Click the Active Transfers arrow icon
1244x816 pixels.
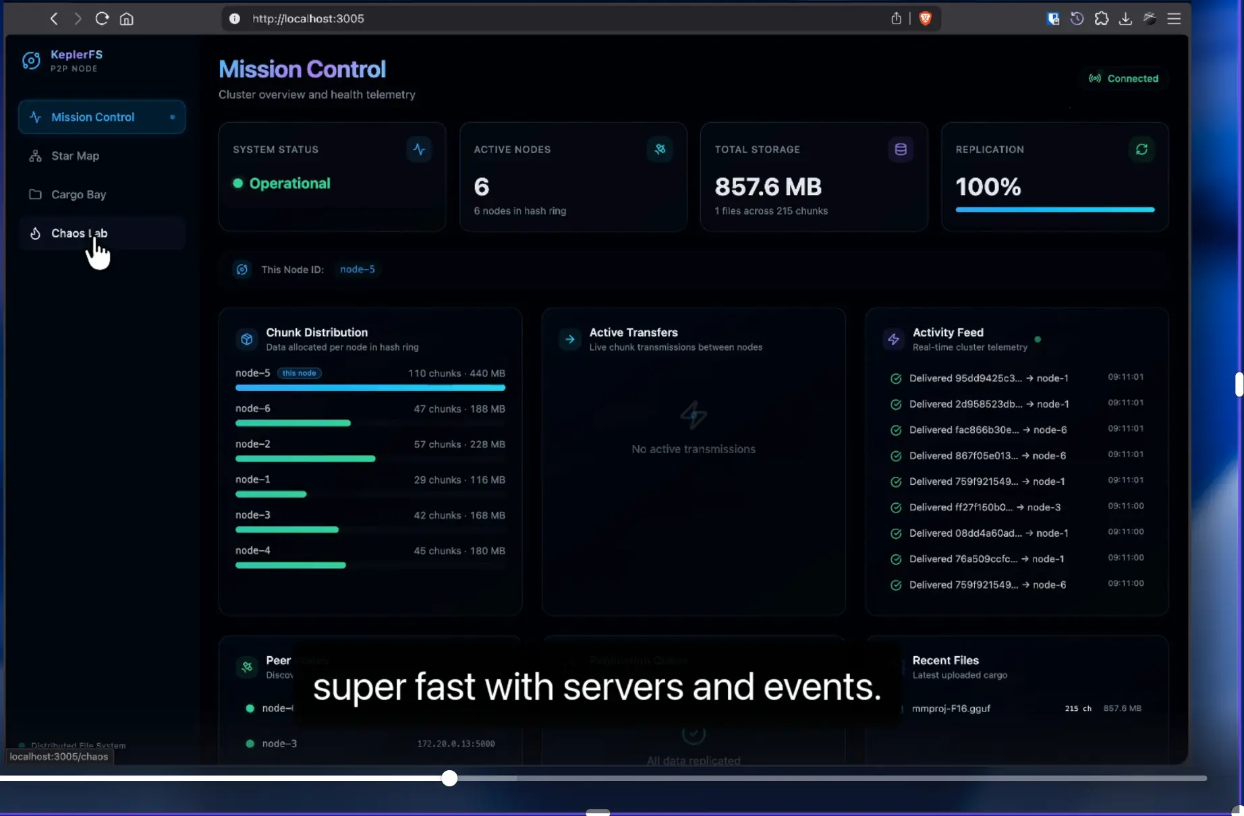[x=570, y=339]
